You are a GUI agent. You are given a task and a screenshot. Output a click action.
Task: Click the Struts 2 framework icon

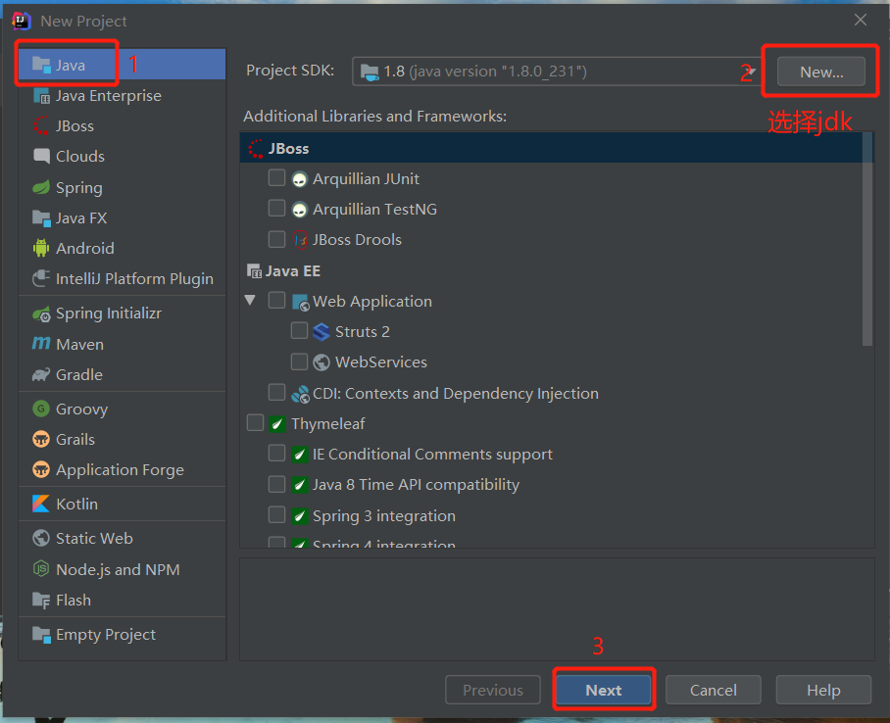pos(321,331)
